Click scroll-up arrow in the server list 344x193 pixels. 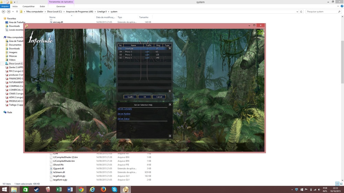point(170,48)
